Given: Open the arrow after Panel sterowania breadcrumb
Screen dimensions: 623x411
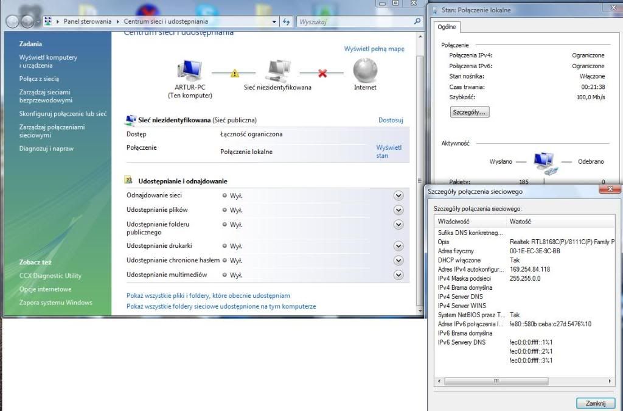Looking at the screenshot, I should (x=117, y=21).
